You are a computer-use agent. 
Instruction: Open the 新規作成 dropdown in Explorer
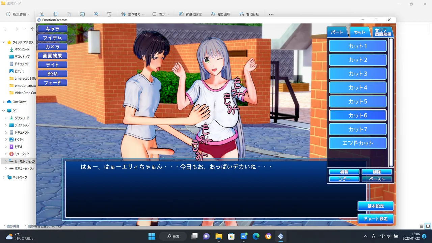coord(18,14)
